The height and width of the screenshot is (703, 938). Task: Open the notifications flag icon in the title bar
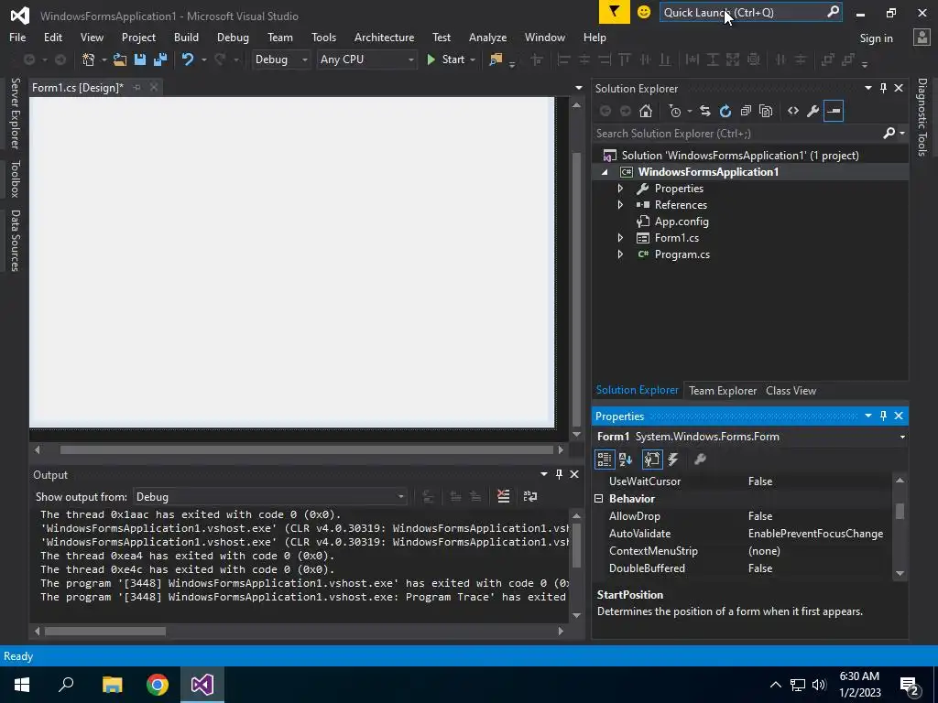[x=615, y=12]
